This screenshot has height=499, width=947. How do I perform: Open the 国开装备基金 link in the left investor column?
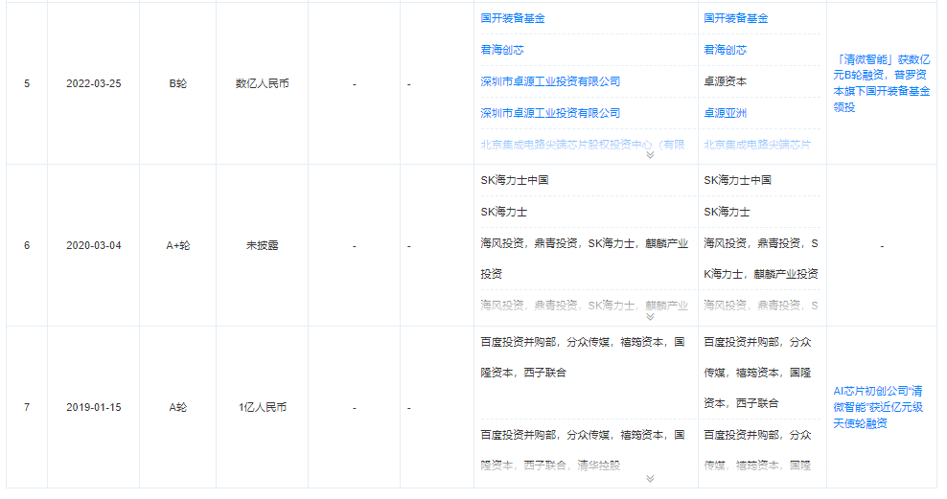click(x=512, y=19)
